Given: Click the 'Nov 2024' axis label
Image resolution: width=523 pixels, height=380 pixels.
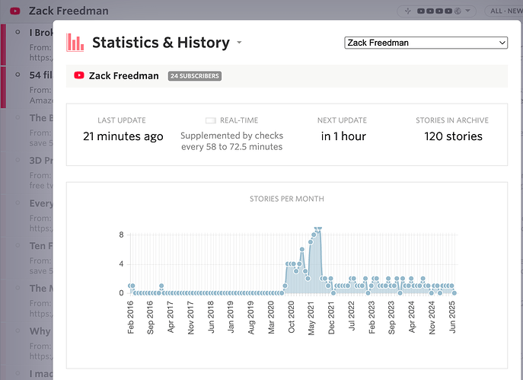Looking at the screenshot, I should [x=432, y=318].
